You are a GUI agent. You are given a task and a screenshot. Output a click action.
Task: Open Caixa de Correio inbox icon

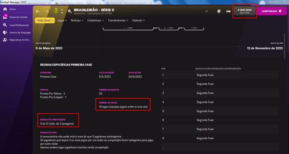click(x=5, y=17)
